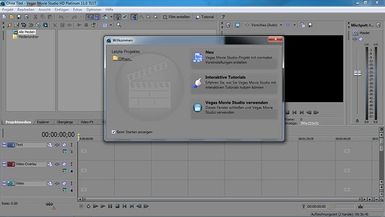Select the Medienordner tree item
This screenshot has width=385, height=217.
(28, 37)
